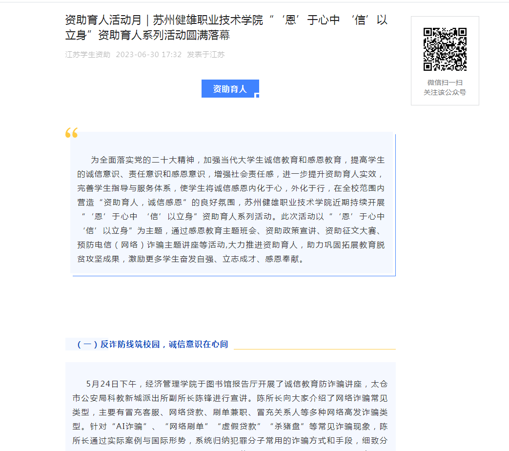Click the 微信扫一扫 caption
Image resolution: width=509 pixels, height=451 pixels.
pos(445,82)
